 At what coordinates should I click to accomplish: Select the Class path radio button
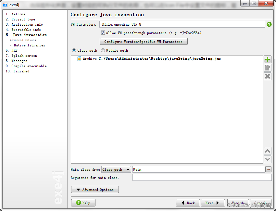click(74, 51)
